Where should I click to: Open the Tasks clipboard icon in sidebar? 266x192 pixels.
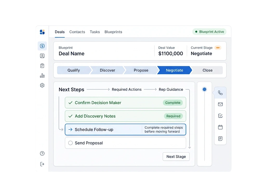point(42,66)
